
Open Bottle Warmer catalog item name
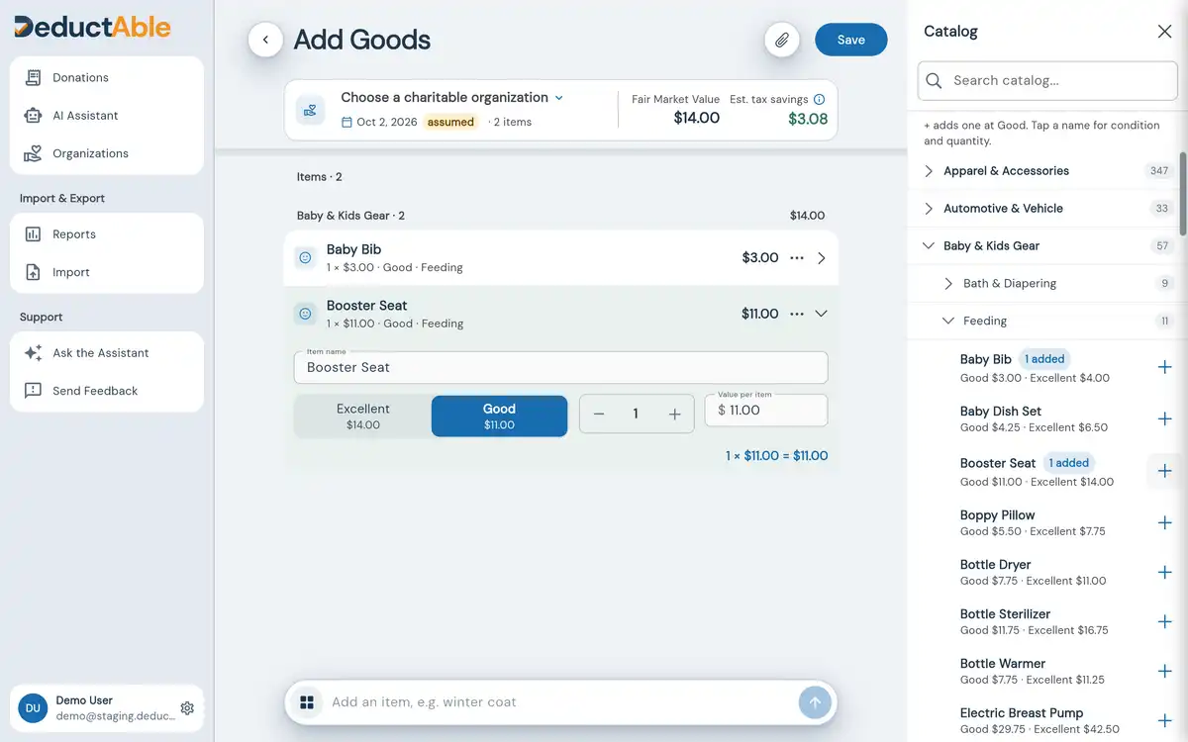coord(1002,664)
